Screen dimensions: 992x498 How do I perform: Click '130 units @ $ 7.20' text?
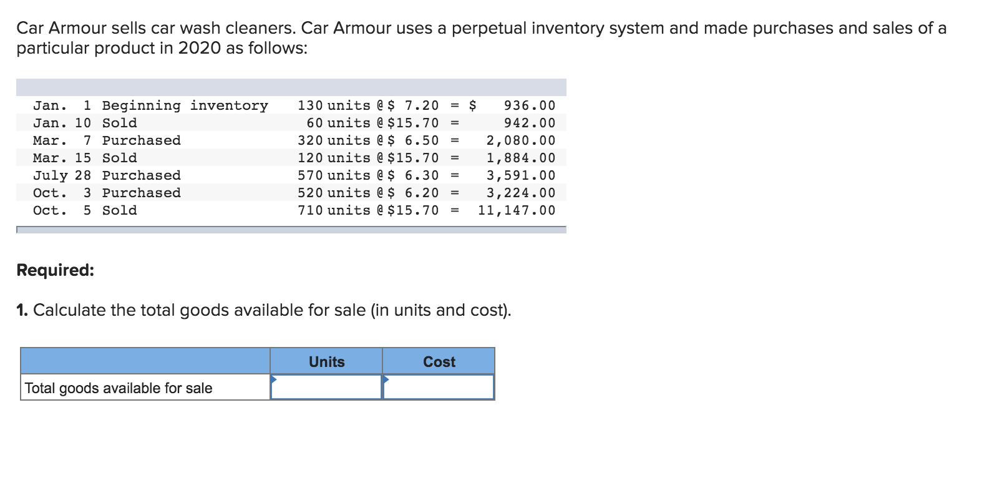(x=368, y=105)
